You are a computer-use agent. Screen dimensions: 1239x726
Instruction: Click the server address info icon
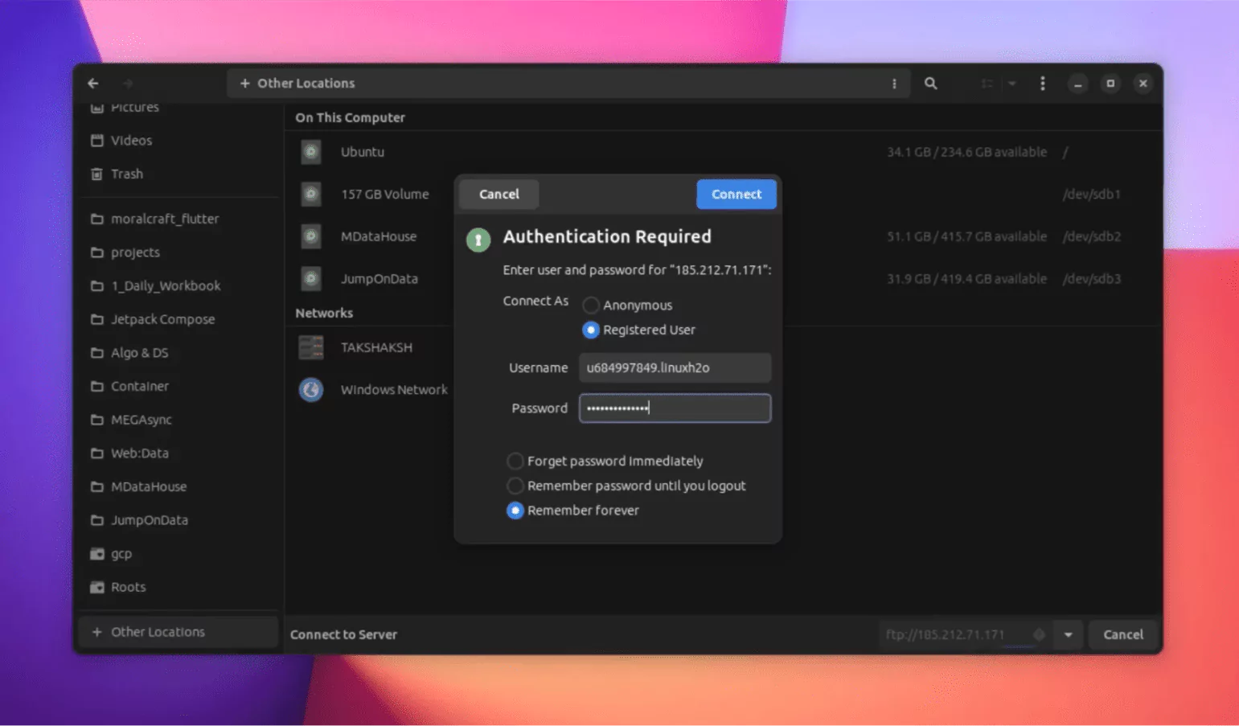point(1039,634)
